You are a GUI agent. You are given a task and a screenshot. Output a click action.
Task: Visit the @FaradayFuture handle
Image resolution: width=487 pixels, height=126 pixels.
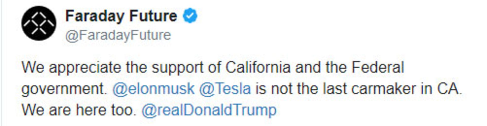(118, 35)
